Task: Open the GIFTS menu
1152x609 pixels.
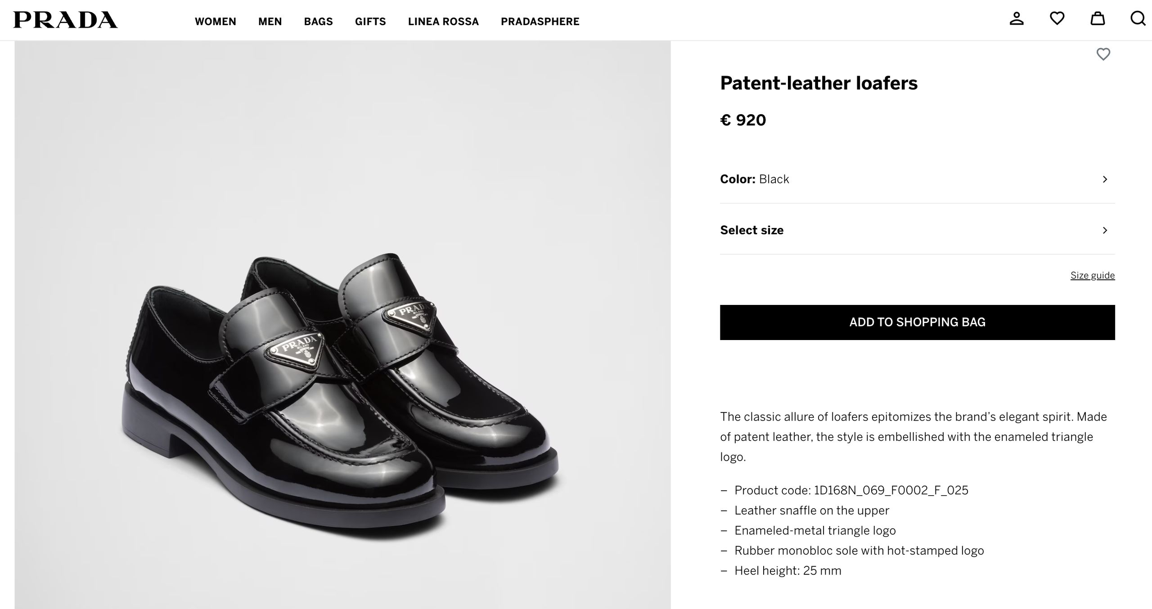Action: [370, 22]
